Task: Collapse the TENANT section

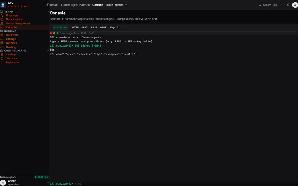Action: point(48,11)
